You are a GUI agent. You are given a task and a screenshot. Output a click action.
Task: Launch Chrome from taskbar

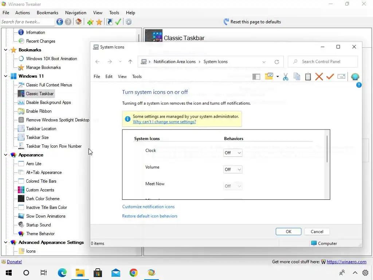[133, 273]
